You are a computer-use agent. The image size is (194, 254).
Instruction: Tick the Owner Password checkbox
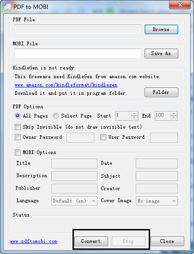click(18, 137)
